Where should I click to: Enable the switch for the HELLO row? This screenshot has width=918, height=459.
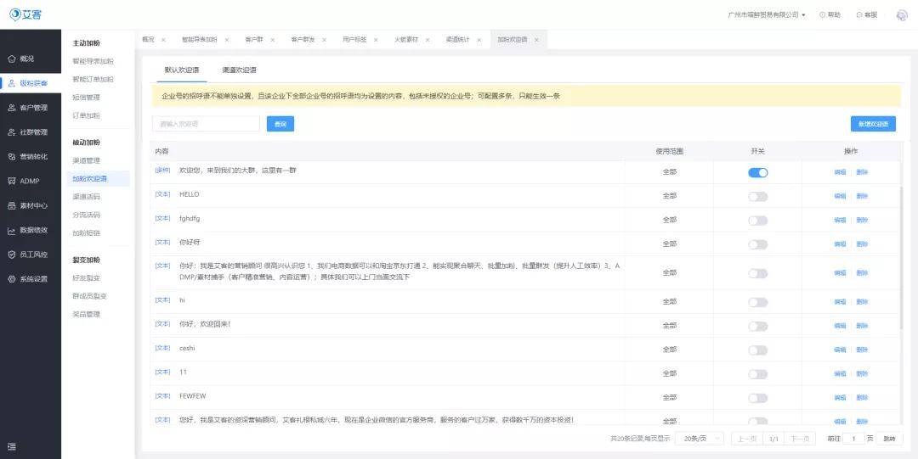[757, 197]
